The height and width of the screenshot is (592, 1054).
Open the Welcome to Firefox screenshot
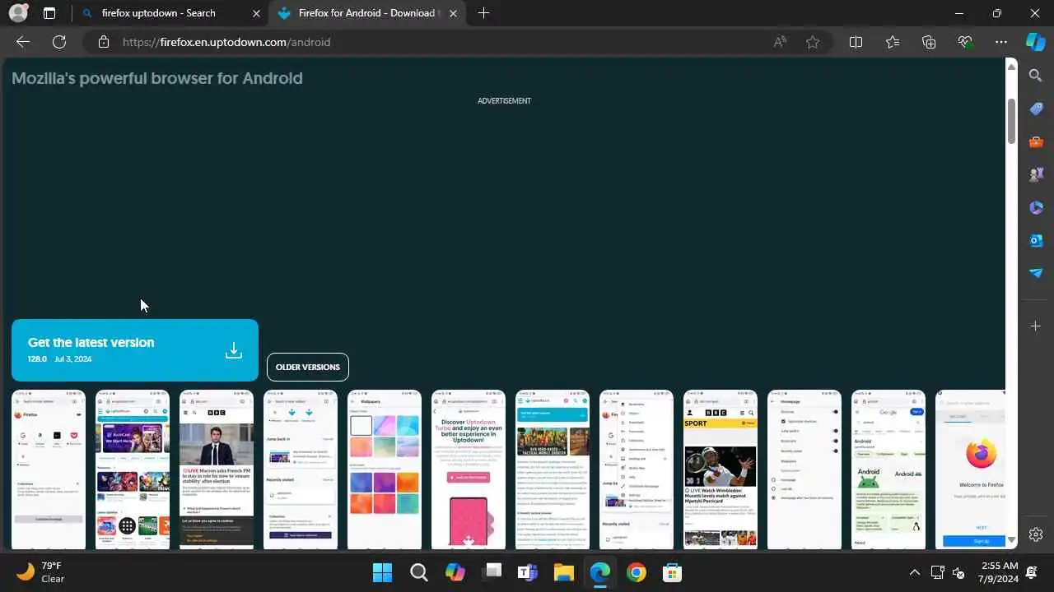tap(971, 469)
